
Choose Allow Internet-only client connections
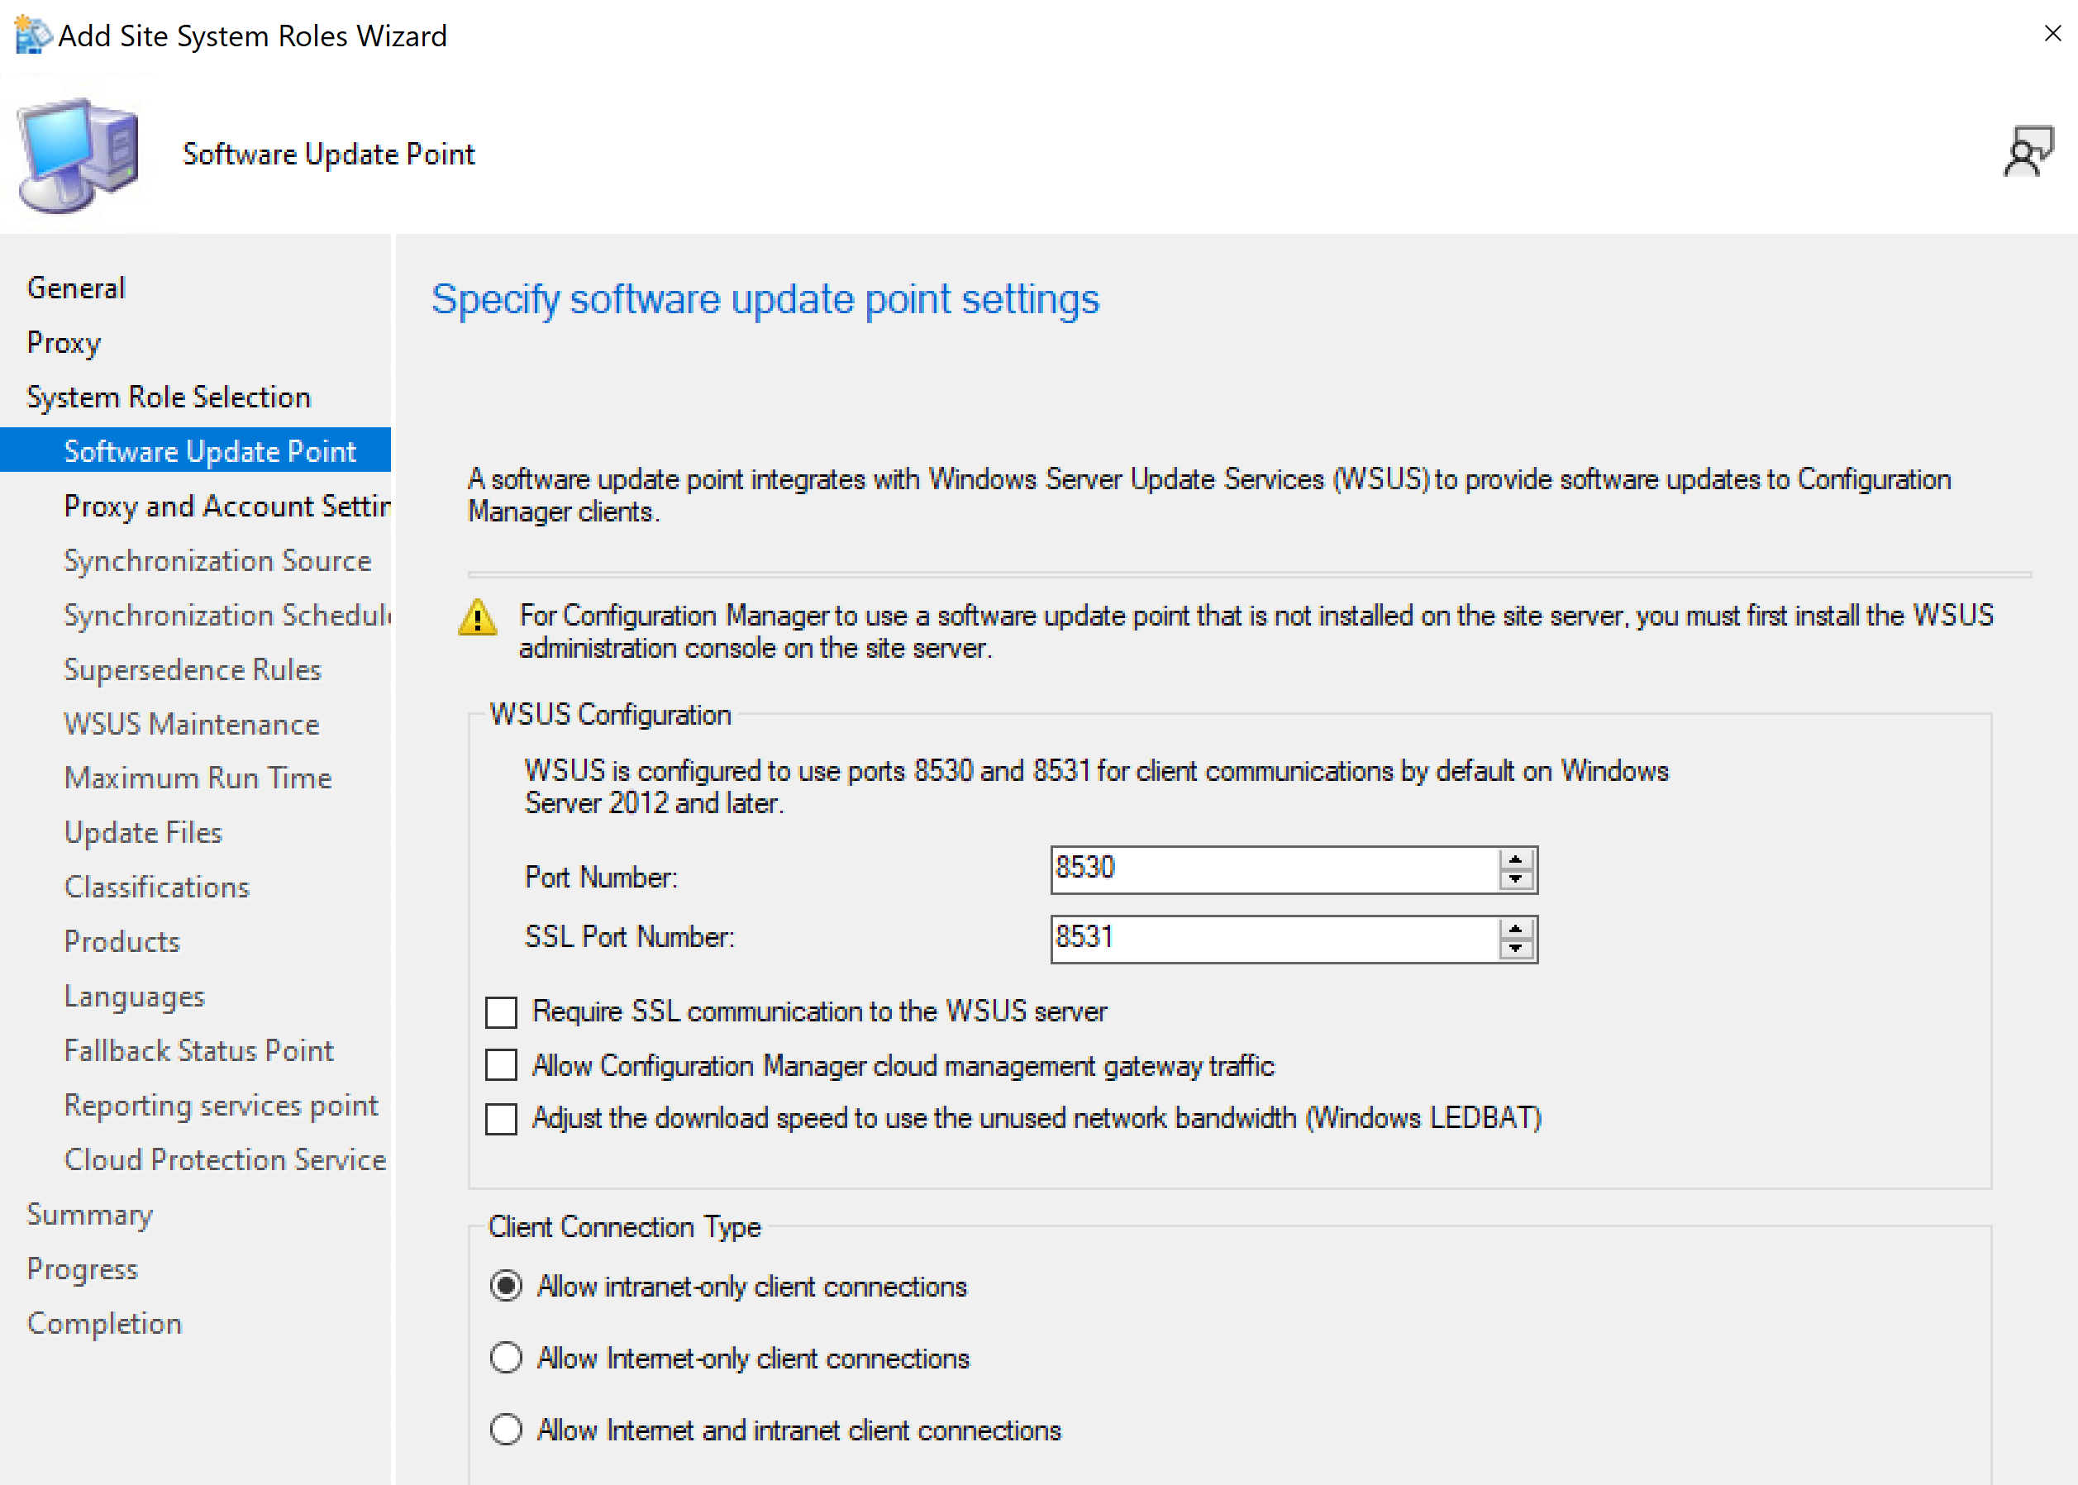506,1358
